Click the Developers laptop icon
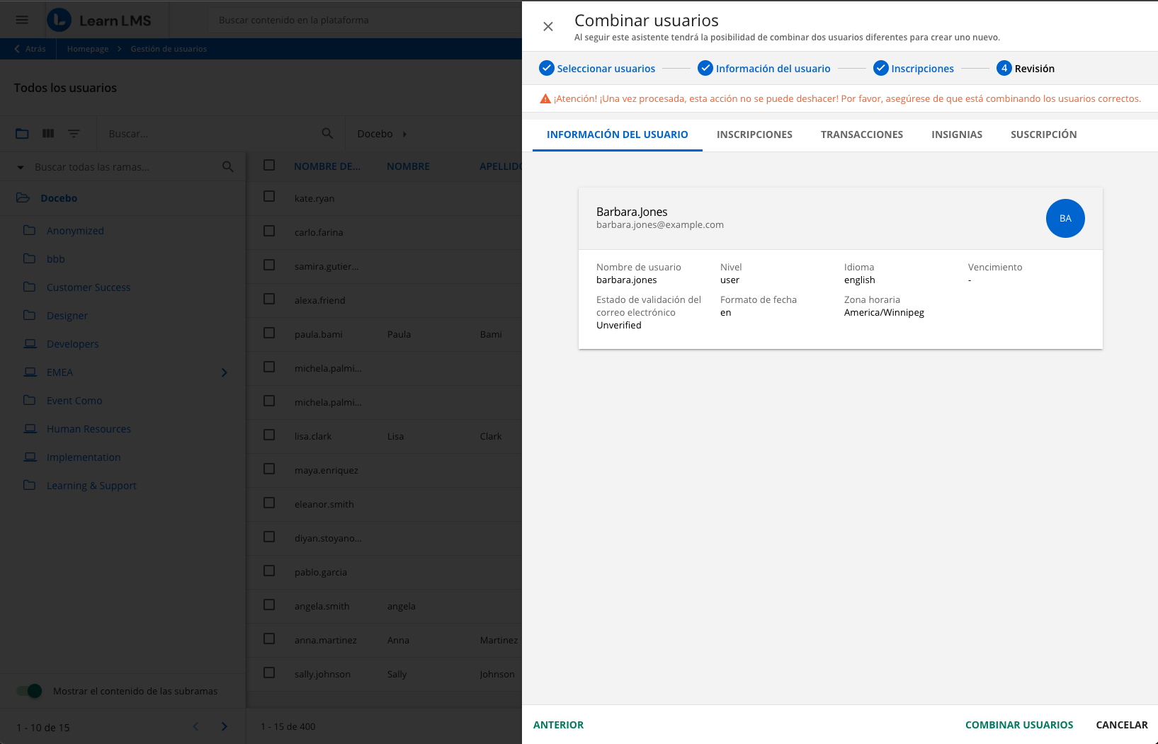 pyautogui.click(x=30, y=343)
